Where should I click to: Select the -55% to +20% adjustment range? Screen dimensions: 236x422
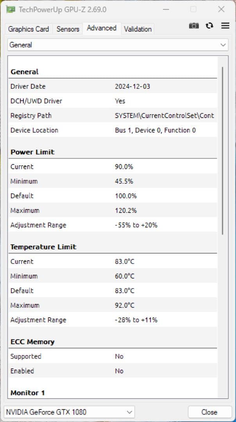coord(136,225)
